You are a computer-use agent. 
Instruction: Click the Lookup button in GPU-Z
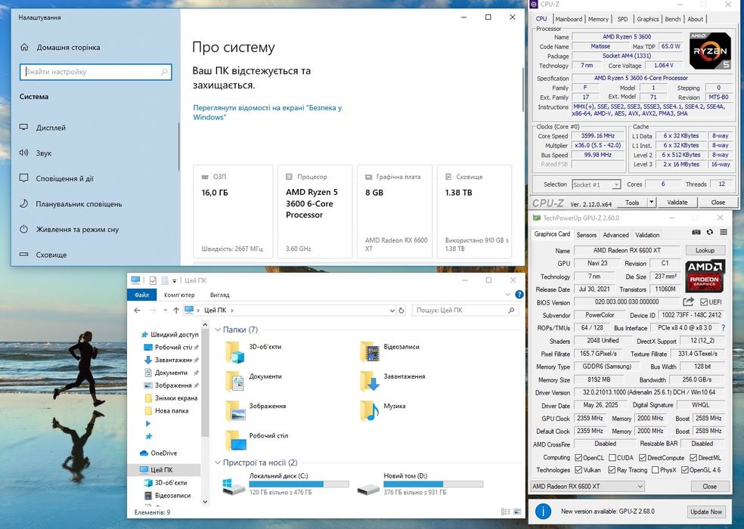(705, 250)
